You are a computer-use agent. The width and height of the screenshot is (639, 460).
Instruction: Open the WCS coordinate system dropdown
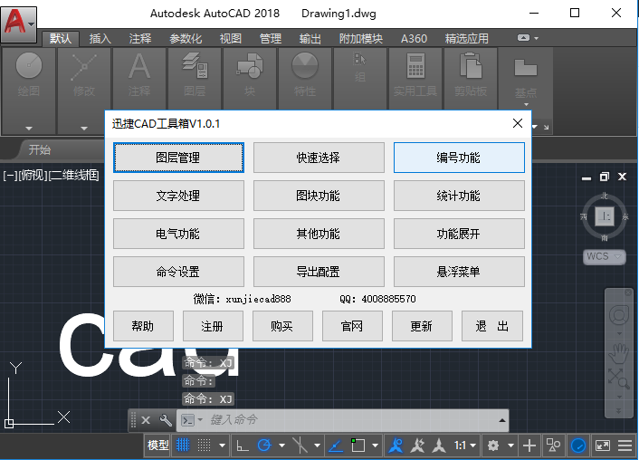(604, 256)
